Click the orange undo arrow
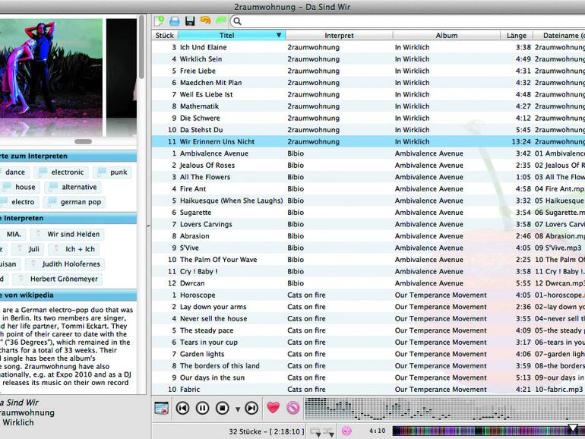Screen dimensions: 585x439 tap(205, 21)
